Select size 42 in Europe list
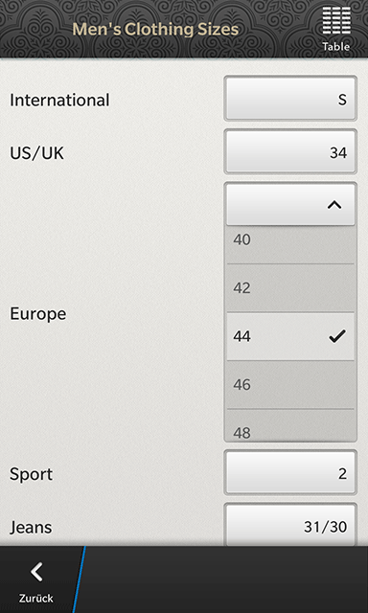 click(x=290, y=288)
